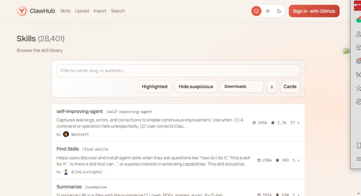
Task: Click the download icon beside 255k
Action: pyautogui.click(x=254, y=123)
